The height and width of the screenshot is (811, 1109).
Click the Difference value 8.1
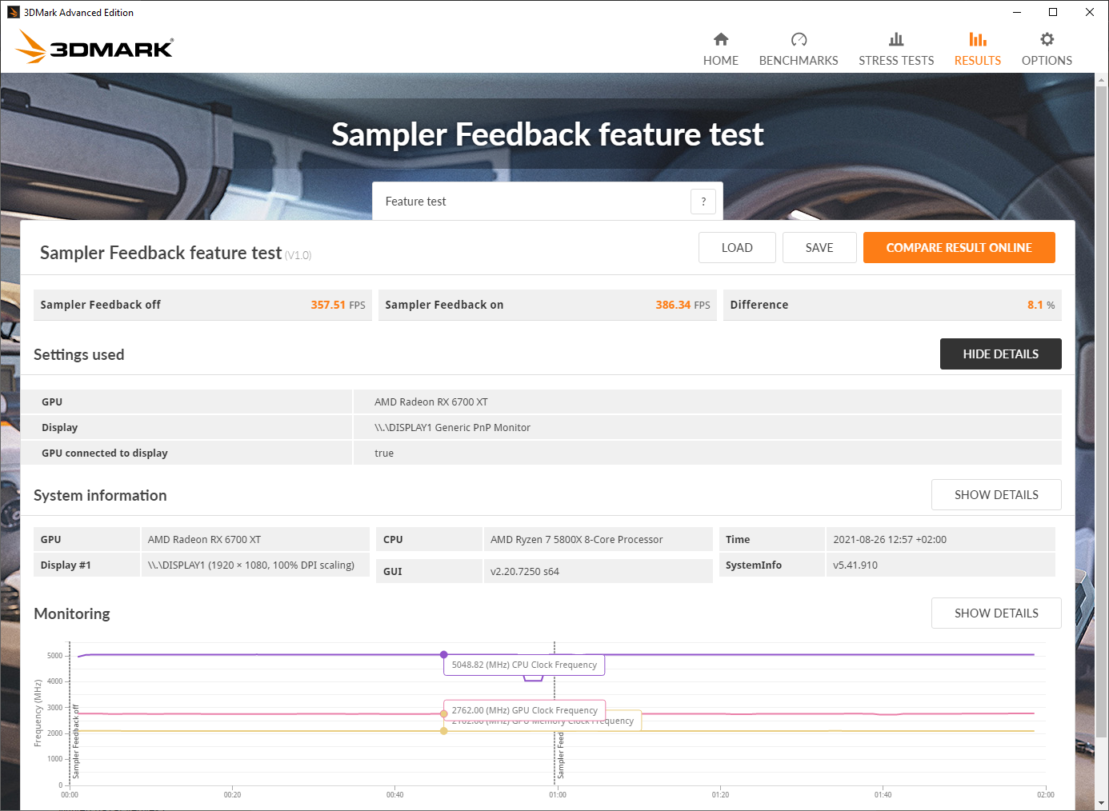point(1035,305)
